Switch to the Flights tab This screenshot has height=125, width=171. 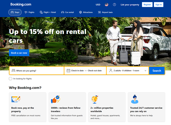tap(29, 12)
